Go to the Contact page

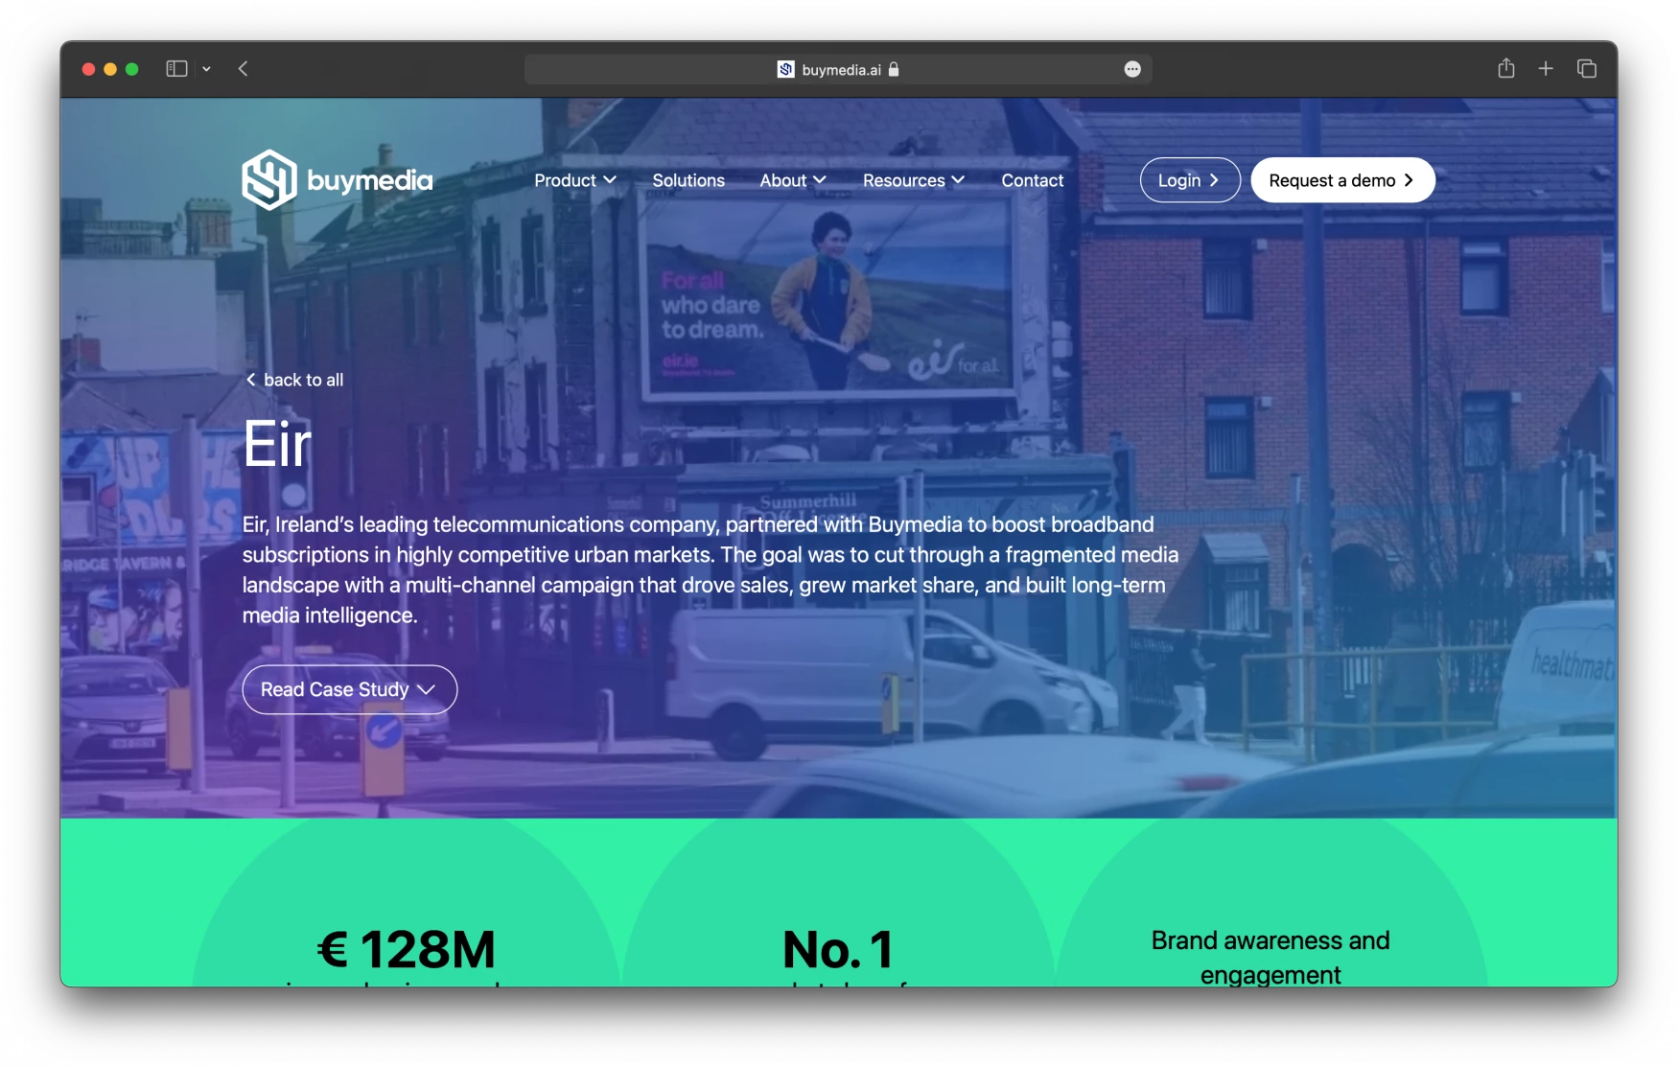(x=1032, y=180)
